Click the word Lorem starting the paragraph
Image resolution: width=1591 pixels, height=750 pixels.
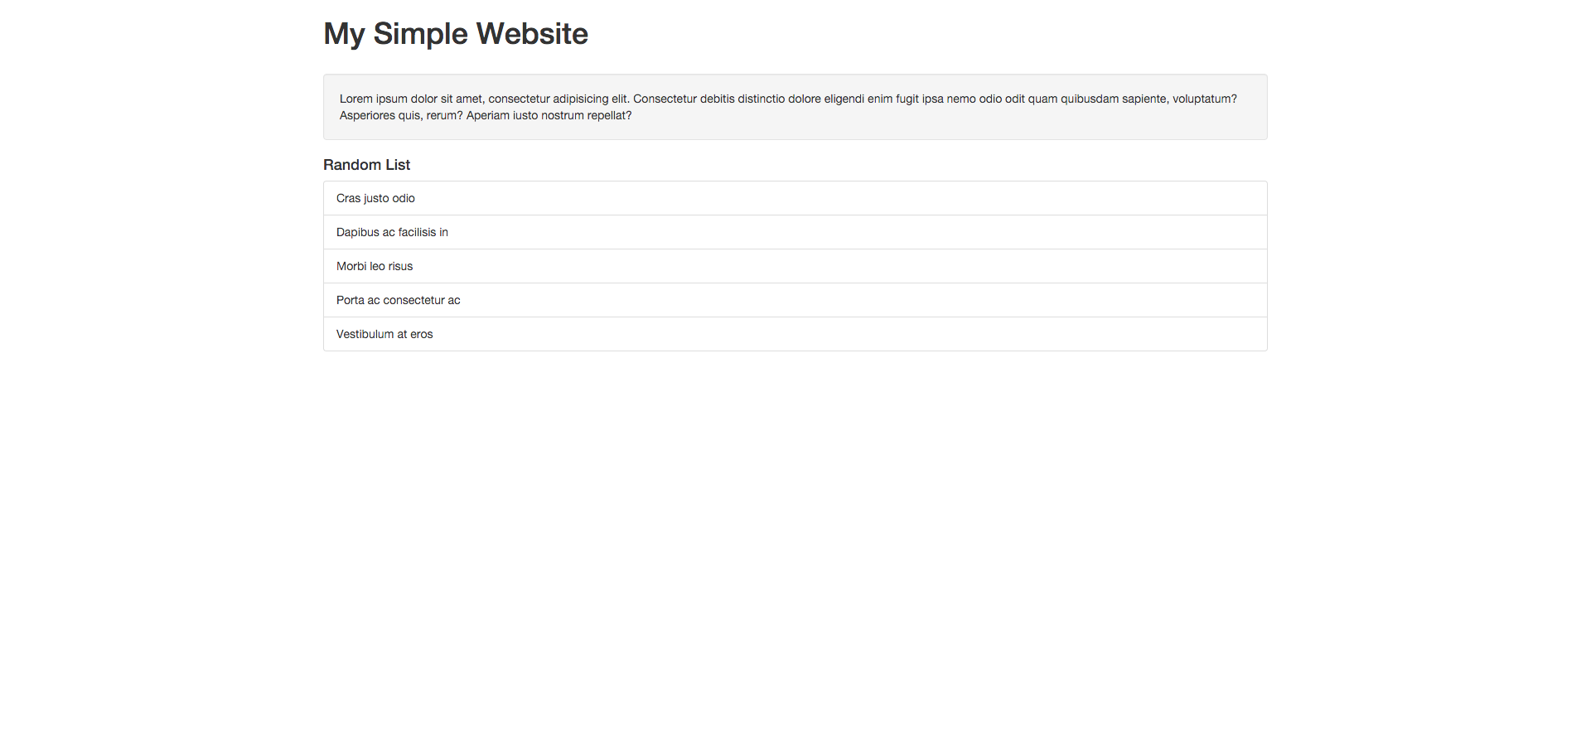355,99
